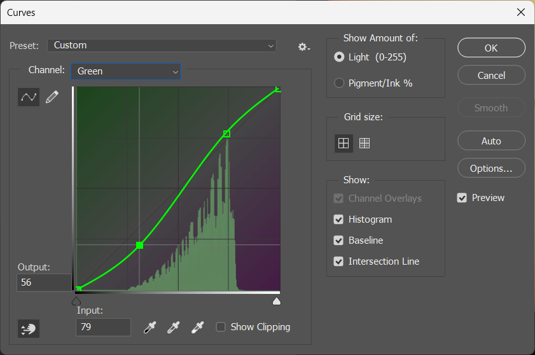Disable the Baseline checkbox
The width and height of the screenshot is (535, 355).
tap(338, 240)
